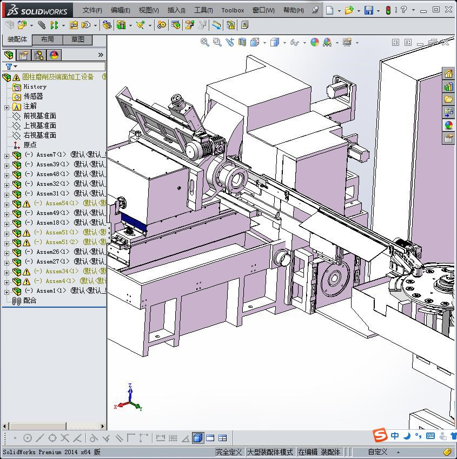Click Zoom to Fit magnifier icon
The height and width of the screenshot is (459, 457).
coord(204,42)
